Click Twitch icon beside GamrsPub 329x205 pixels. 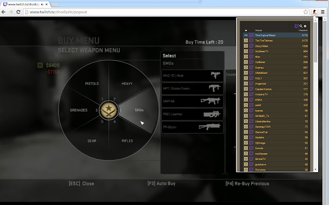(x=251, y=132)
